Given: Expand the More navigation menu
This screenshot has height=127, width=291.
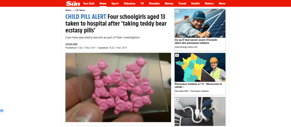Looking at the screenshot, I should (222, 3).
